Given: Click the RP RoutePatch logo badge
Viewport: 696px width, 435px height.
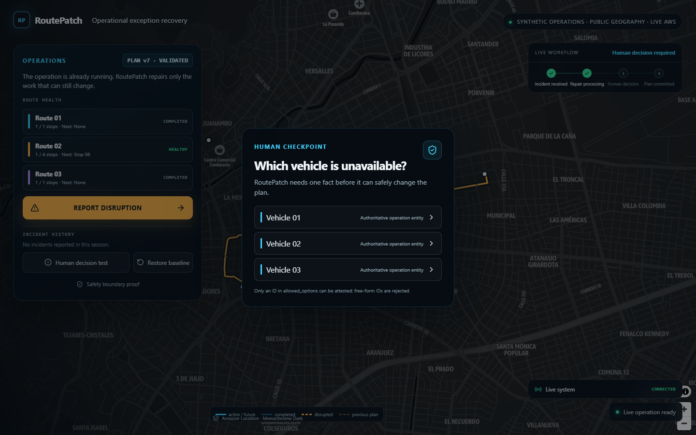Looking at the screenshot, I should [22, 20].
